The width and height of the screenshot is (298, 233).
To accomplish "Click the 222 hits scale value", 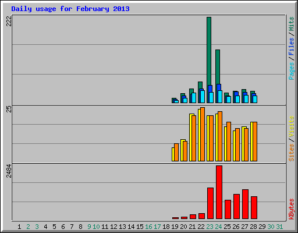I will pyautogui.click(x=9, y=21).
